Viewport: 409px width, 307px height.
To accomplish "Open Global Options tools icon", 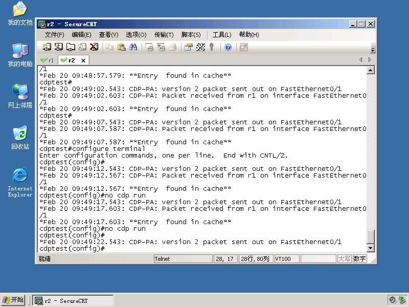I will click(x=200, y=47).
